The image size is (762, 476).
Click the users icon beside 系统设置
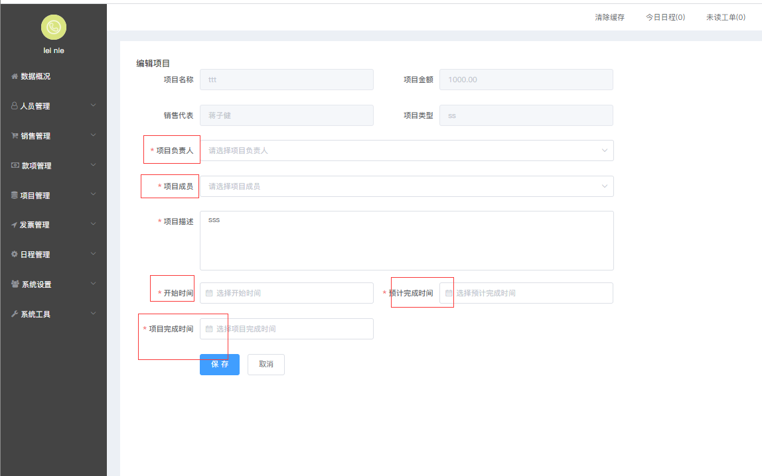[x=15, y=284]
